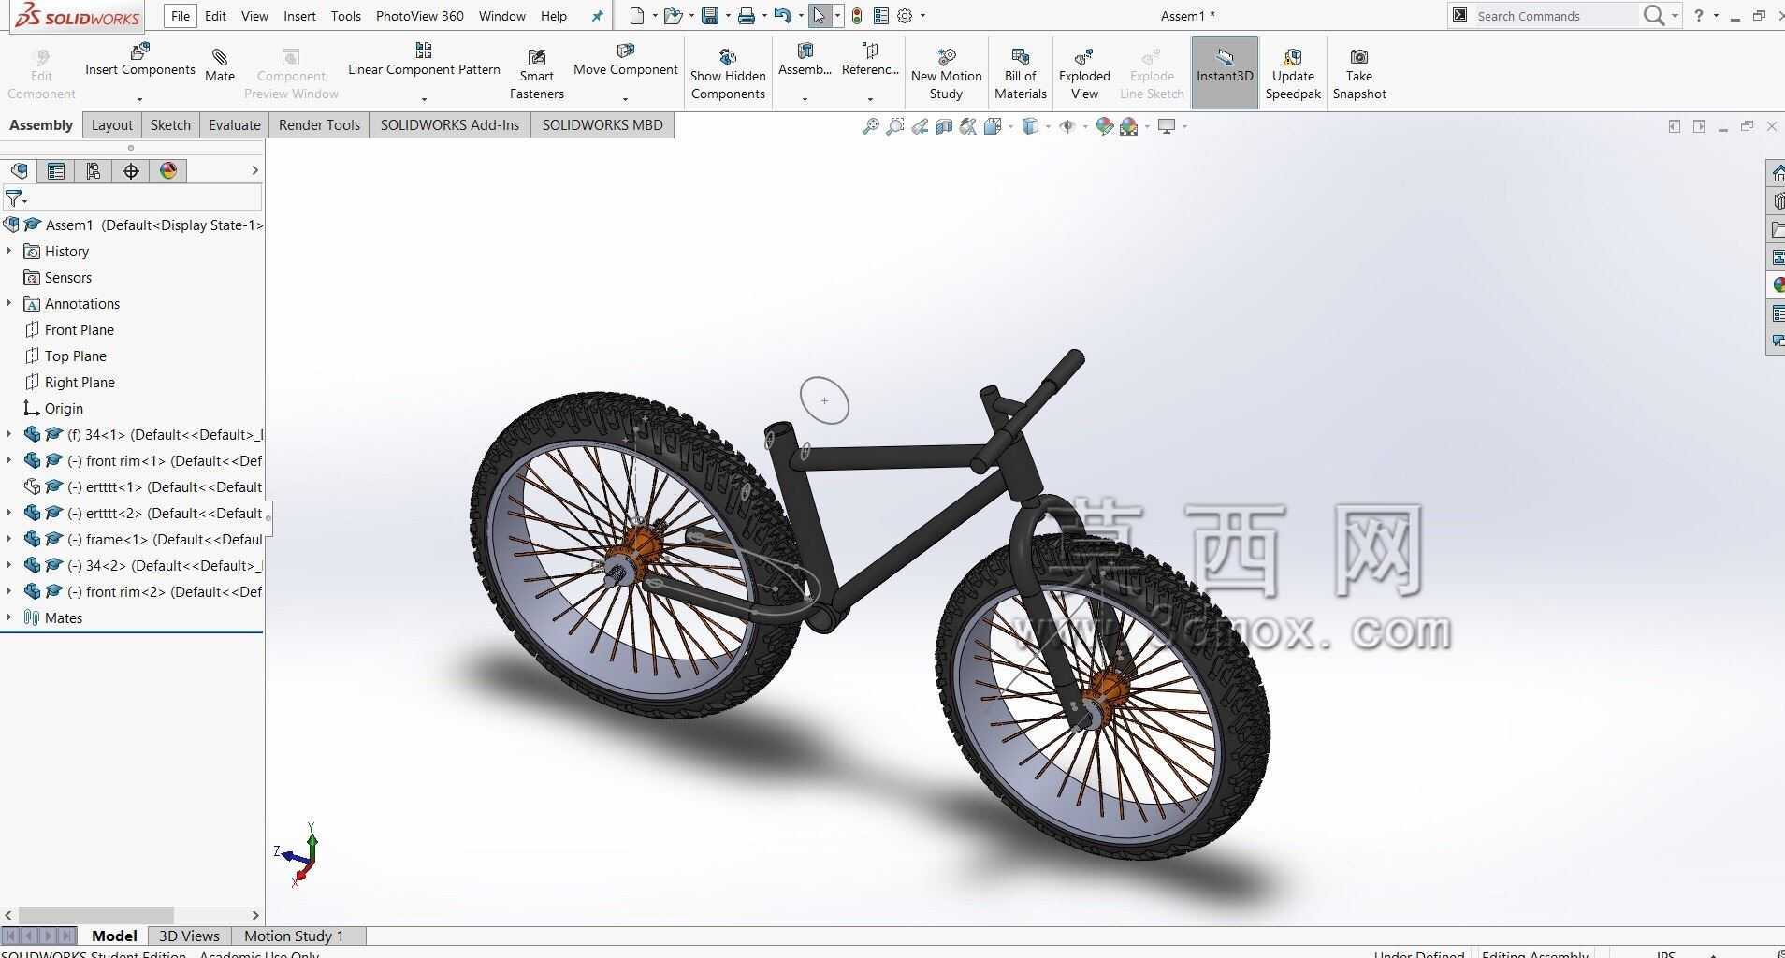
Task: Select the Sensors tree item
Action: pyautogui.click(x=57, y=277)
